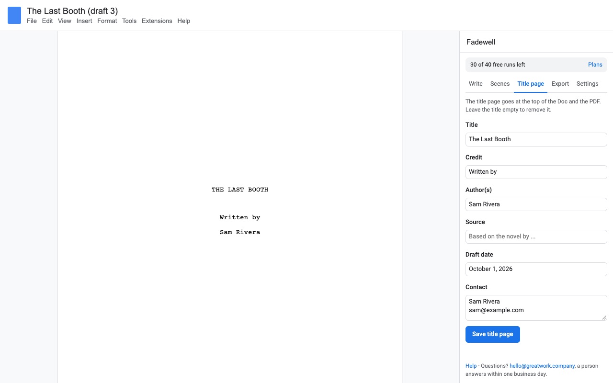Open the Tools menu

coord(129,21)
